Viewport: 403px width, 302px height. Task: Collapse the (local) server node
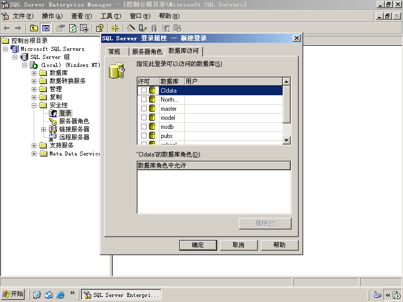[24, 65]
